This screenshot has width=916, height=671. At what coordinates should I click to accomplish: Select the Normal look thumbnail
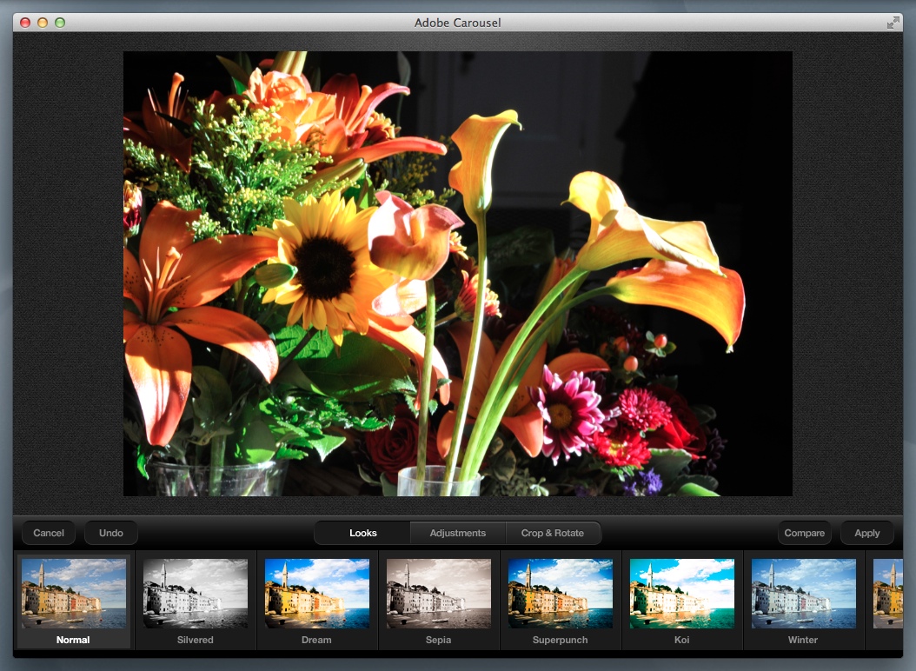pyautogui.click(x=74, y=594)
